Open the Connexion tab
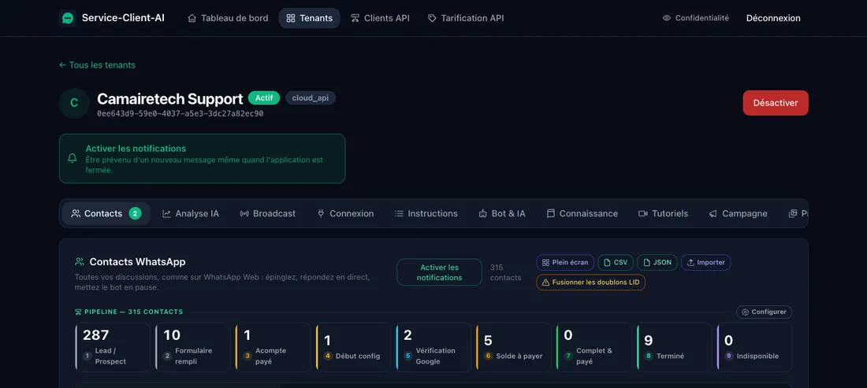 pos(345,213)
